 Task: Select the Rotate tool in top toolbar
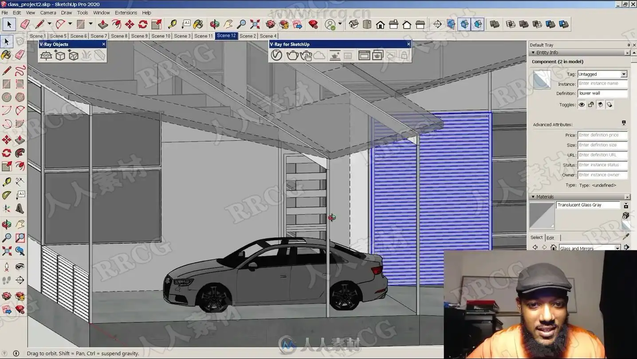(143, 24)
